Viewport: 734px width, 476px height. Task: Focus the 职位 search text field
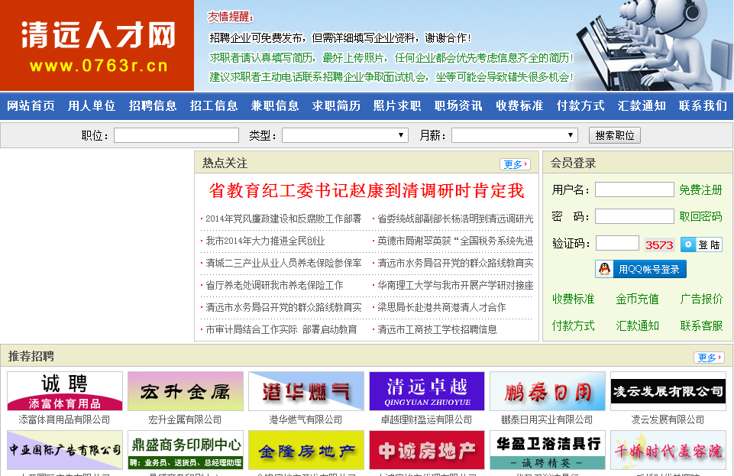click(176, 135)
